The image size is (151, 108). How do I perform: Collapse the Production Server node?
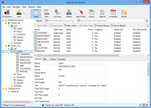(x=3, y=20)
